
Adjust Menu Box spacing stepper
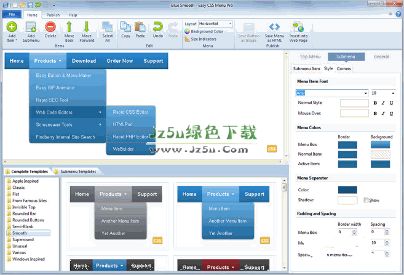[x=387, y=232]
